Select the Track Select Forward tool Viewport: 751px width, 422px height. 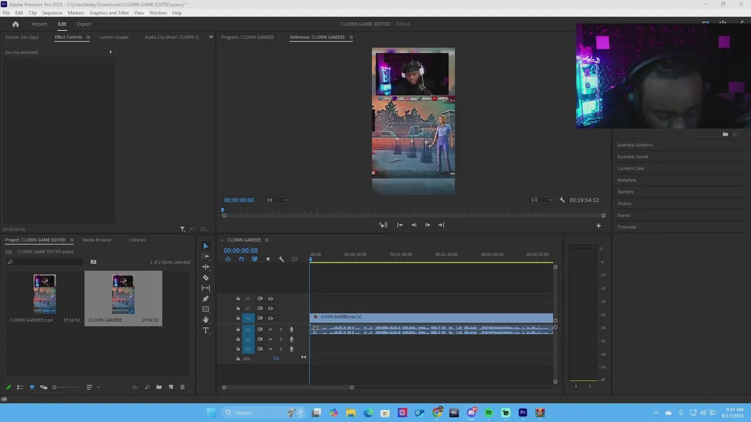click(205, 256)
